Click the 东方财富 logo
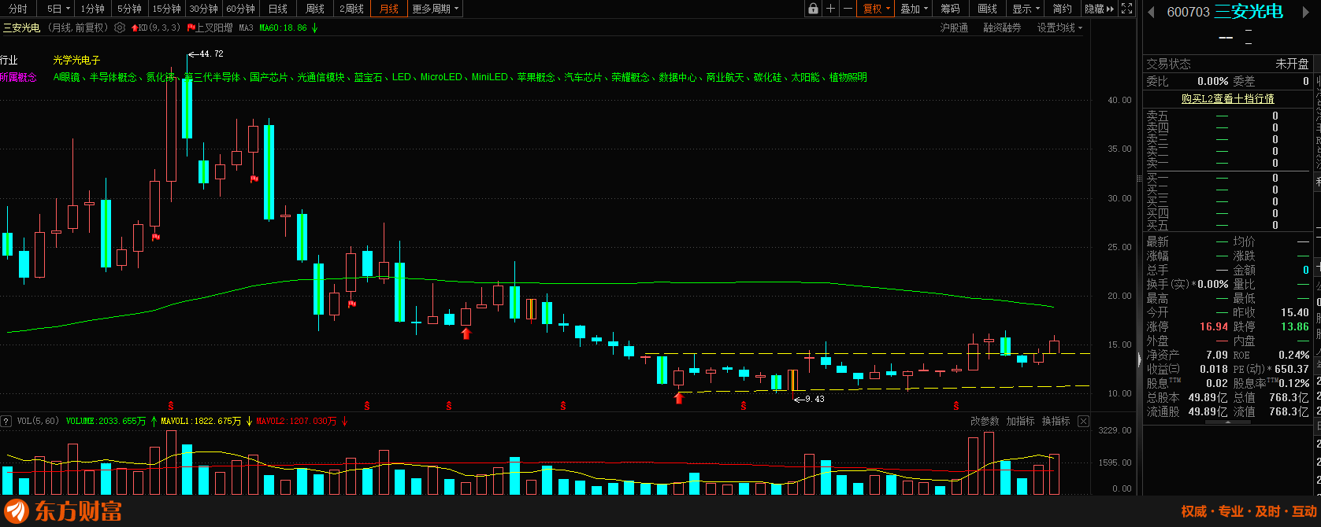This screenshot has width=1321, height=527. [x=63, y=511]
